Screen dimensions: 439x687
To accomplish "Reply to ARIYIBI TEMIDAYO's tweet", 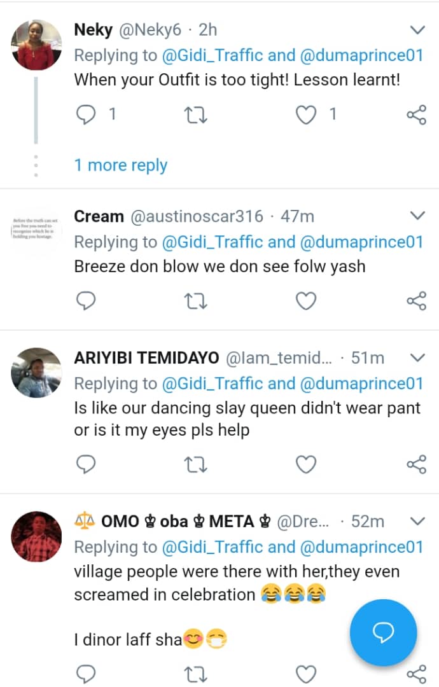I will [x=85, y=466].
